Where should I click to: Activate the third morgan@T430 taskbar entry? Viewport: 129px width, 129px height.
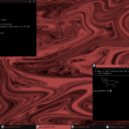tap(88, 127)
